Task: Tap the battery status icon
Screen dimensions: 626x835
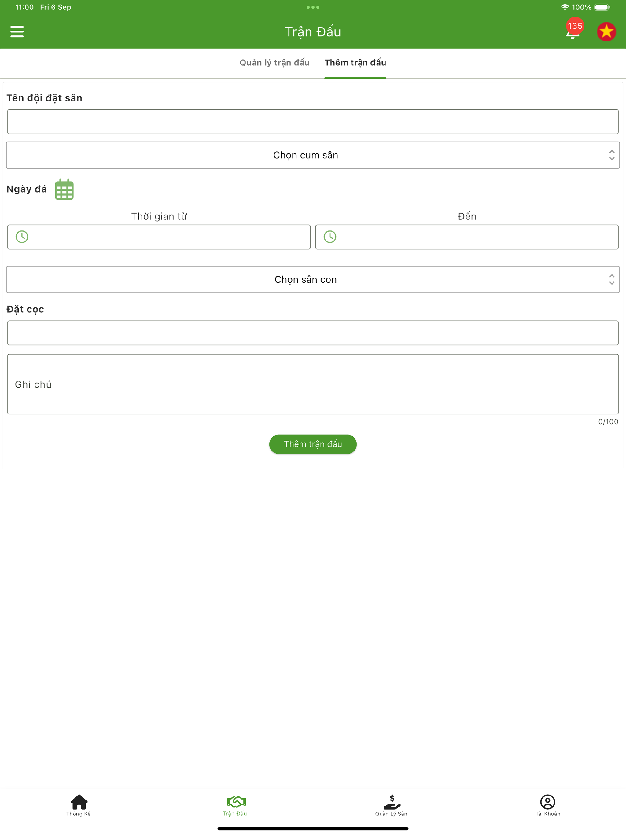Action: click(x=602, y=7)
